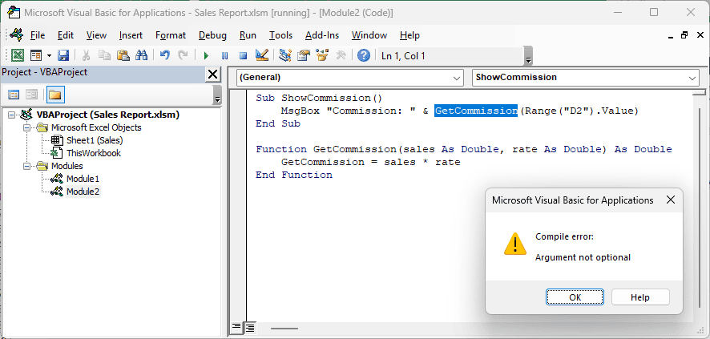
Task: Click the Ln 1, Col 1 position indicator
Action: point(403,56)
